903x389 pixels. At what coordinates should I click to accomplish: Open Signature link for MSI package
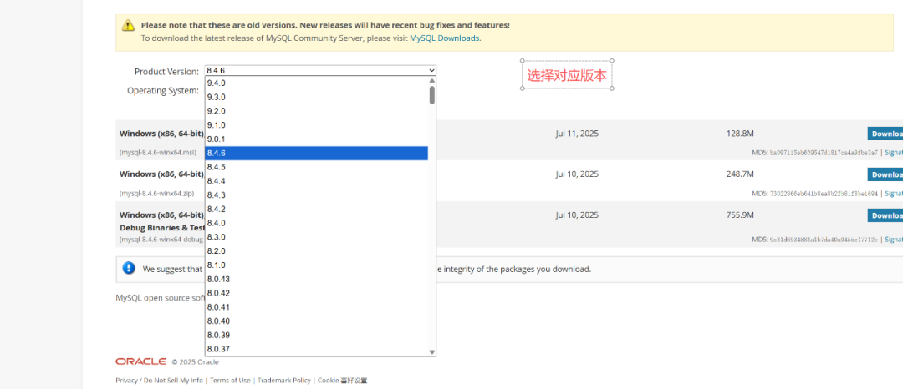(894, 153)
